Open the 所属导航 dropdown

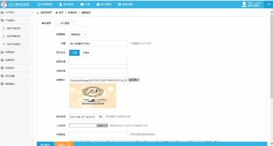pyautogui.click(x=78, y=35)
